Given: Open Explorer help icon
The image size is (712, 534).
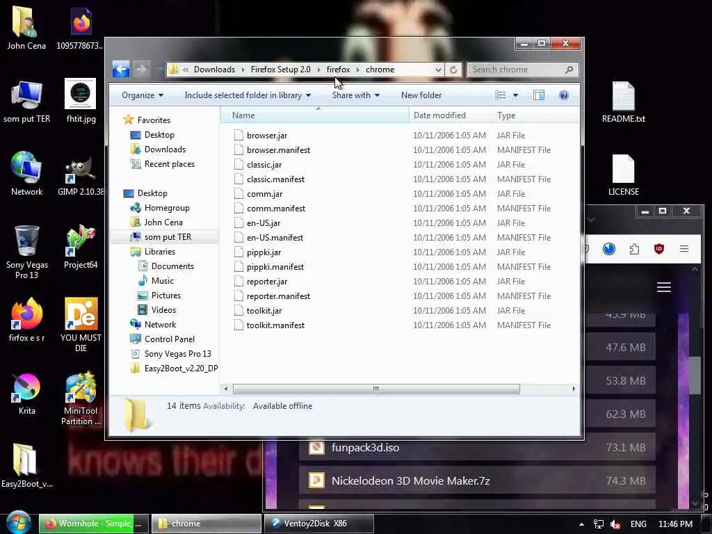Looking at the screenshot, I should click(x=564, y=95).
